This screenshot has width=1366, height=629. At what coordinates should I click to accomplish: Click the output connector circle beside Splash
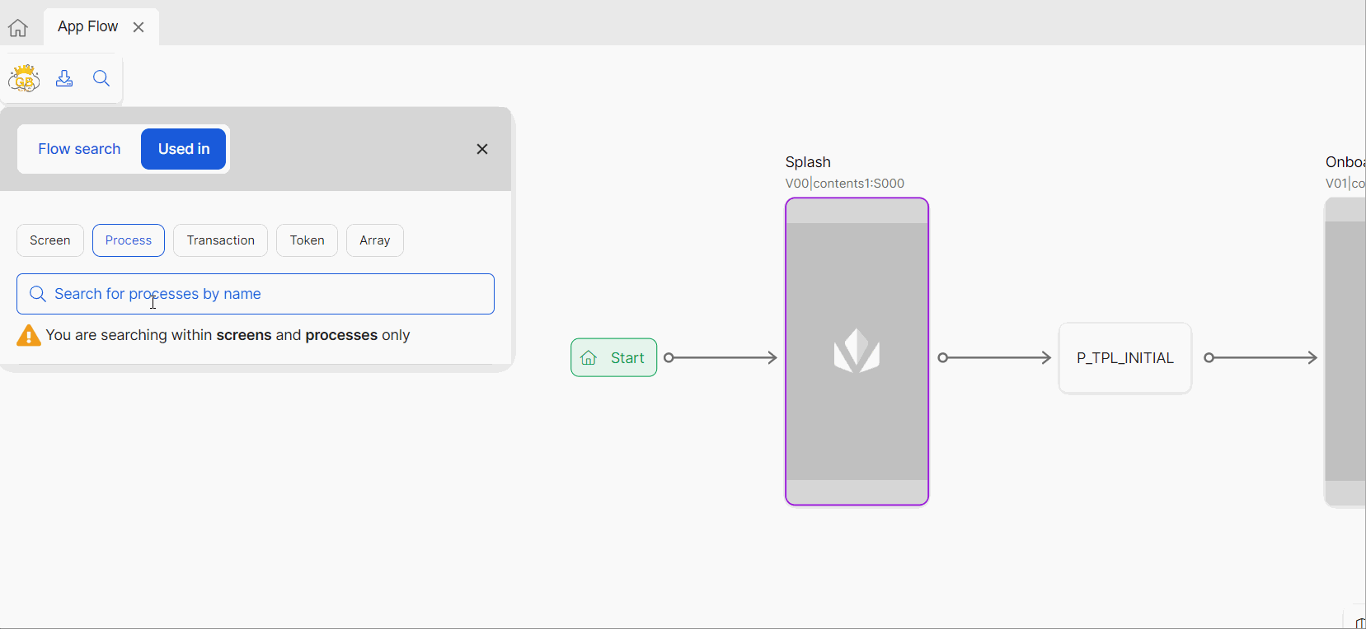coord(943,357)
